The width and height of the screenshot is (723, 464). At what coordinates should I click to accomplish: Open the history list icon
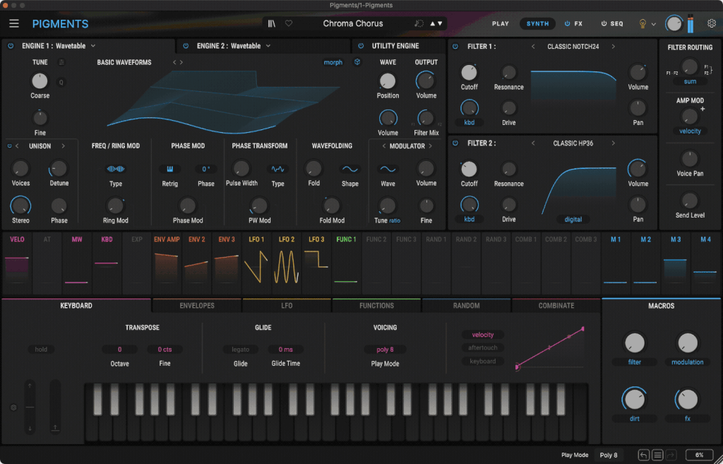657,455
